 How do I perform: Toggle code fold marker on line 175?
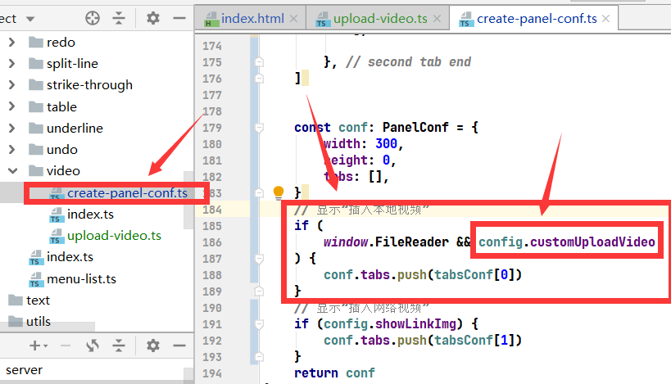pos(259,62)
